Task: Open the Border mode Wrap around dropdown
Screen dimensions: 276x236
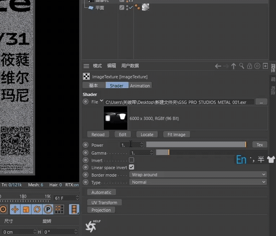Action: click(198, 174)
